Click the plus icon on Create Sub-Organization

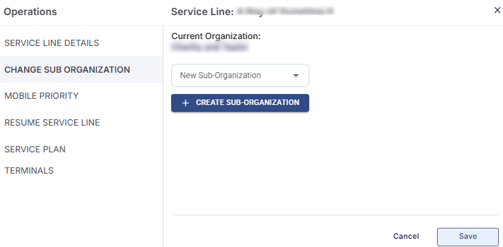pyautogui.click(x=186, y=103)
